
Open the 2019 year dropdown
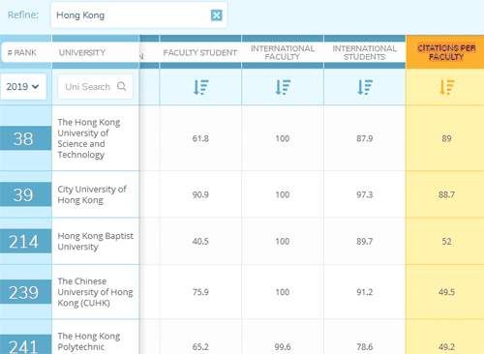point(22,86)
